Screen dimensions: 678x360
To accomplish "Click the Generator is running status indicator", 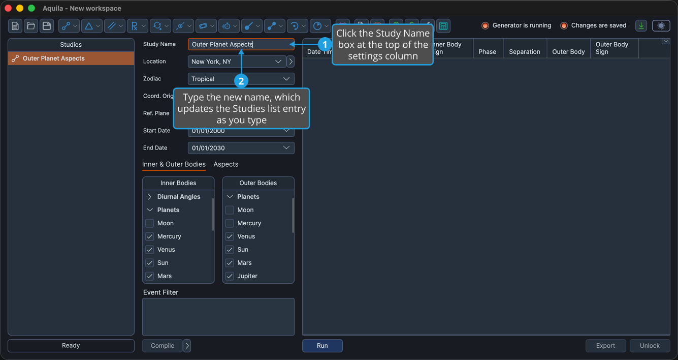I will click(516, 25).
